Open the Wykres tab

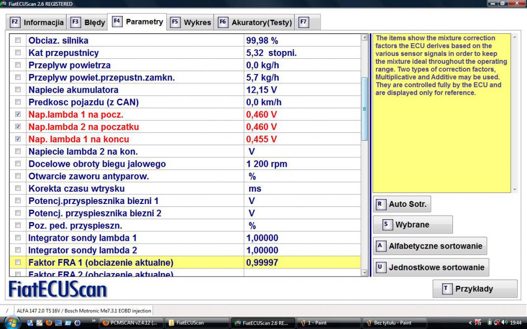tap(191, 22)
